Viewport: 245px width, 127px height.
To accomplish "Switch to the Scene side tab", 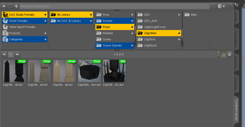I will coord(236,17).
